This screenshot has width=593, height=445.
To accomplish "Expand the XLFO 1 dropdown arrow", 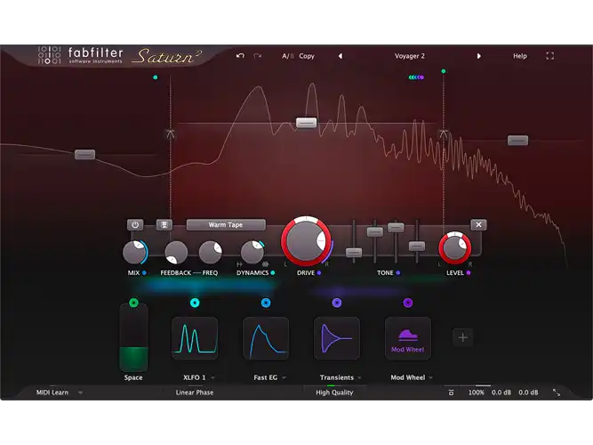I will 212,377.
